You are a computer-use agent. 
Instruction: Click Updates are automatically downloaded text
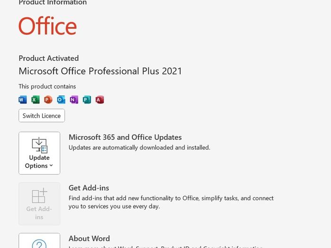139,147
